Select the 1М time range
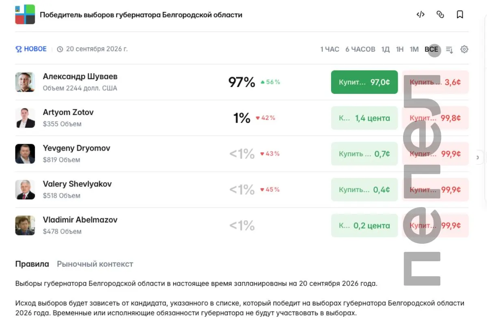The image size is (487, 324). [414, 49]
